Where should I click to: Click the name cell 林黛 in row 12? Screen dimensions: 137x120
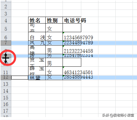pos(37,77)
